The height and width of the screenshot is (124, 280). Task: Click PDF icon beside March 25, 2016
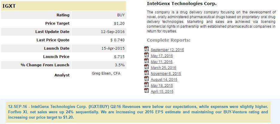pos(146,67)
